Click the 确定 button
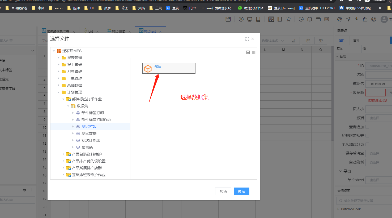 [241, 191]
